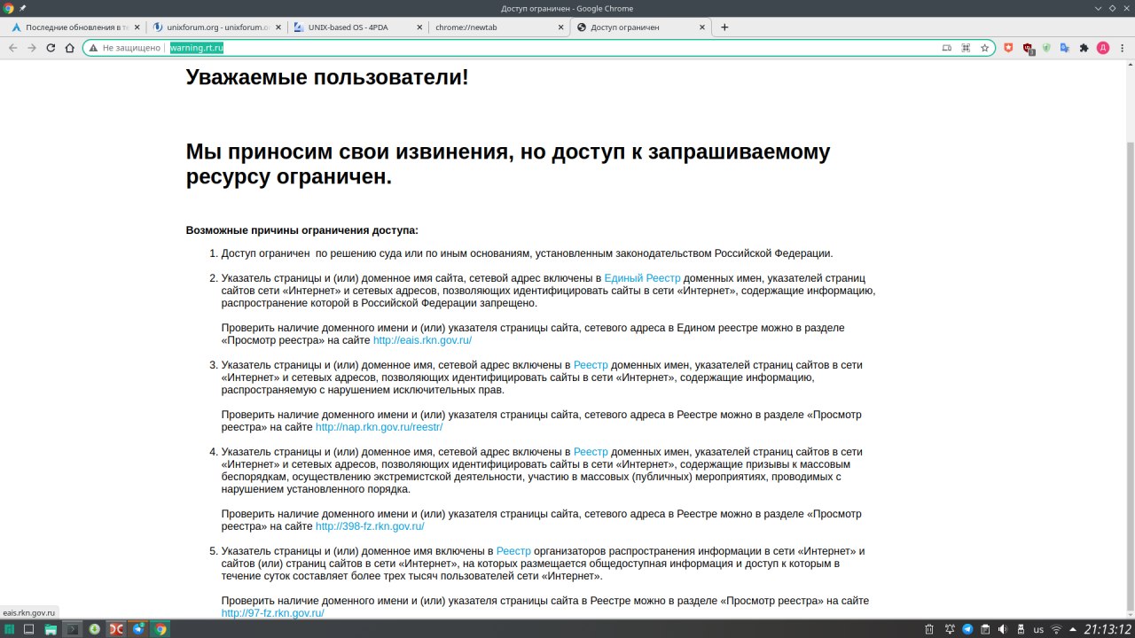The image size is (1135, 638).
Task: Open the uBlock Origin shield extension
Action: point(1028,49)
